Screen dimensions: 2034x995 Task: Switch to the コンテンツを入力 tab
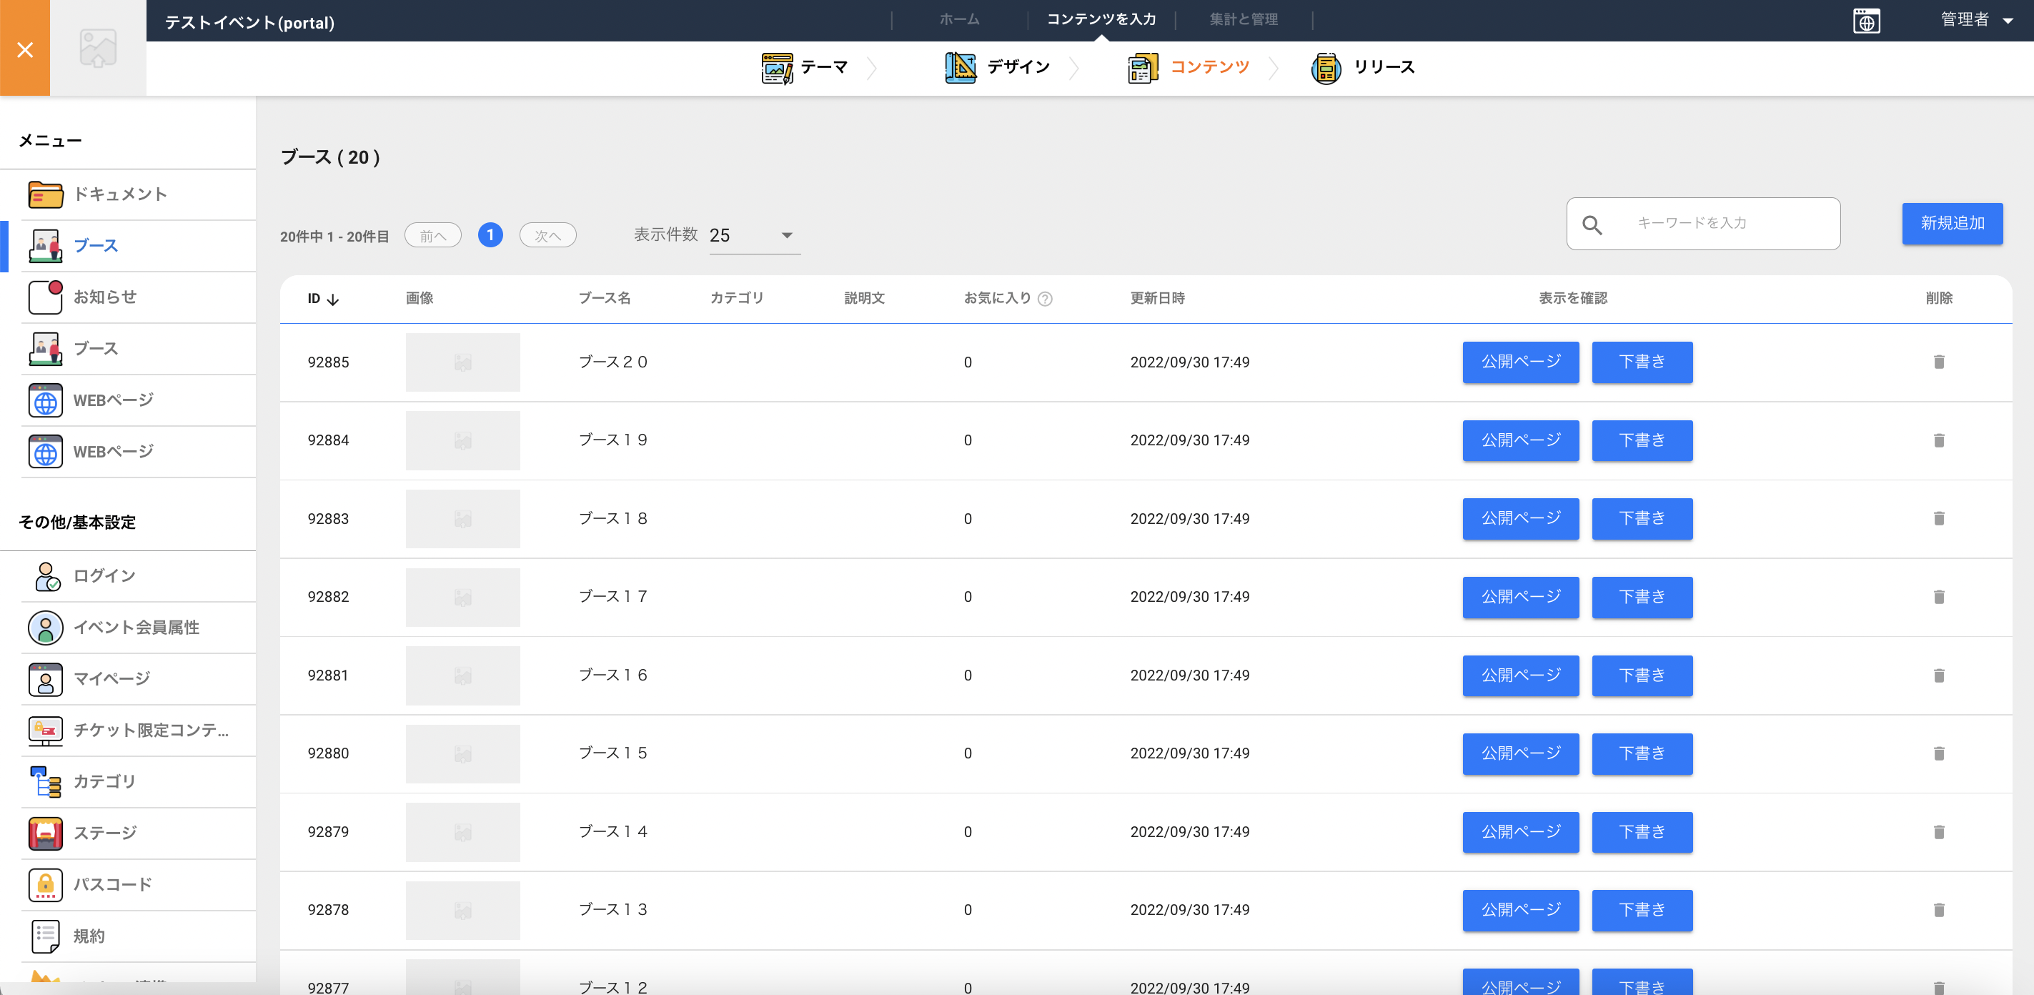click(1101, 19)
